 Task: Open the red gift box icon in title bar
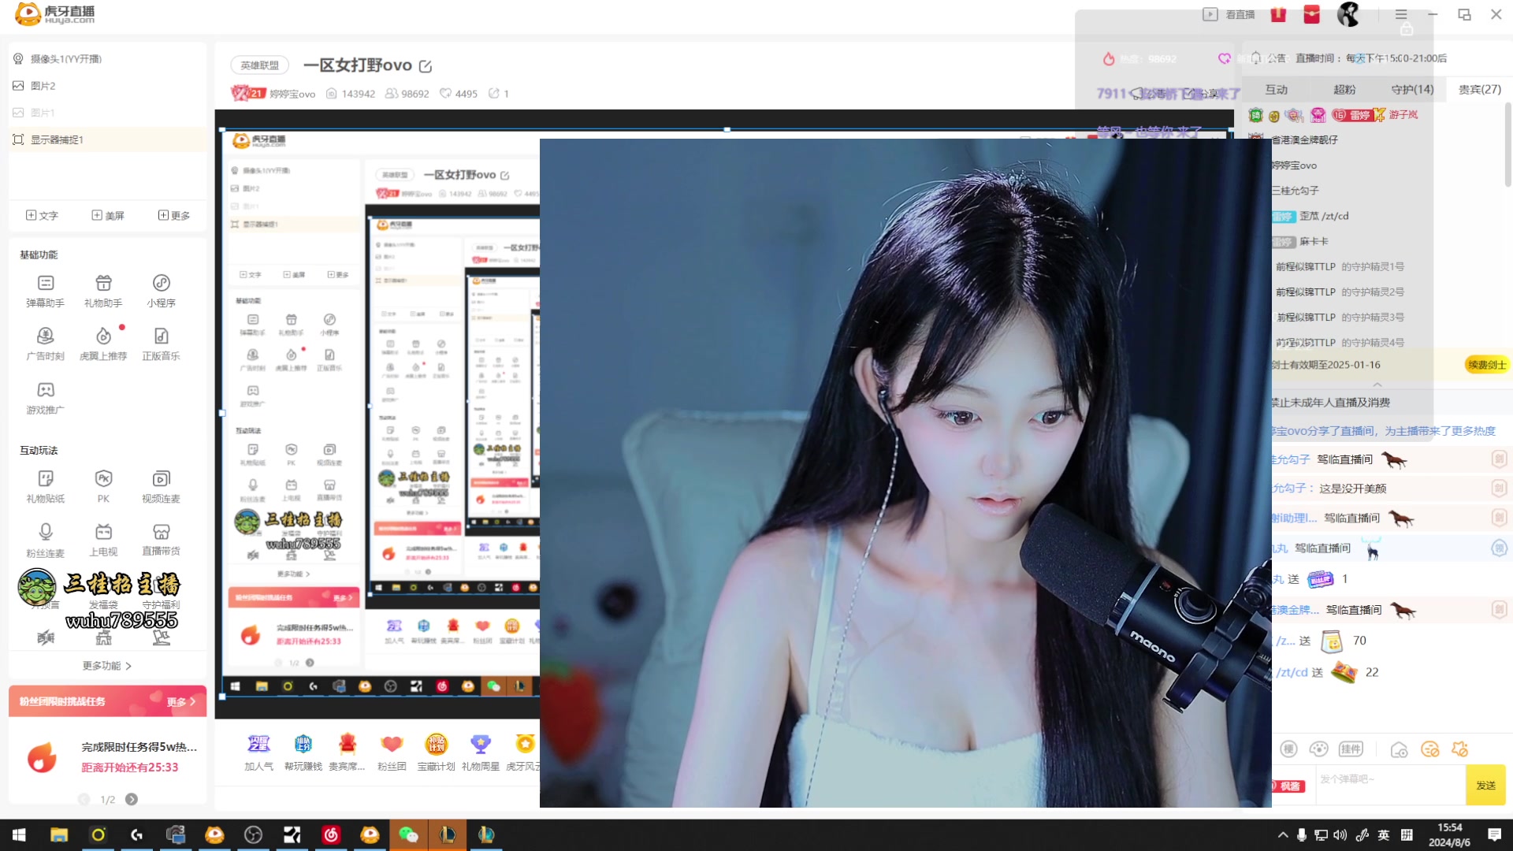pyautogui.click(x=1278, y=14)
